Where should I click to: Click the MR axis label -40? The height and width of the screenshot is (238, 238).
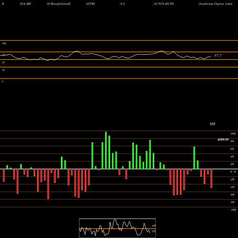click(x=232, y=187)
